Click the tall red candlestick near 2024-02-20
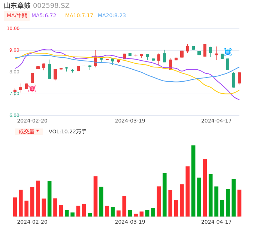Screen dimensions: 257x227 (32, 78)
